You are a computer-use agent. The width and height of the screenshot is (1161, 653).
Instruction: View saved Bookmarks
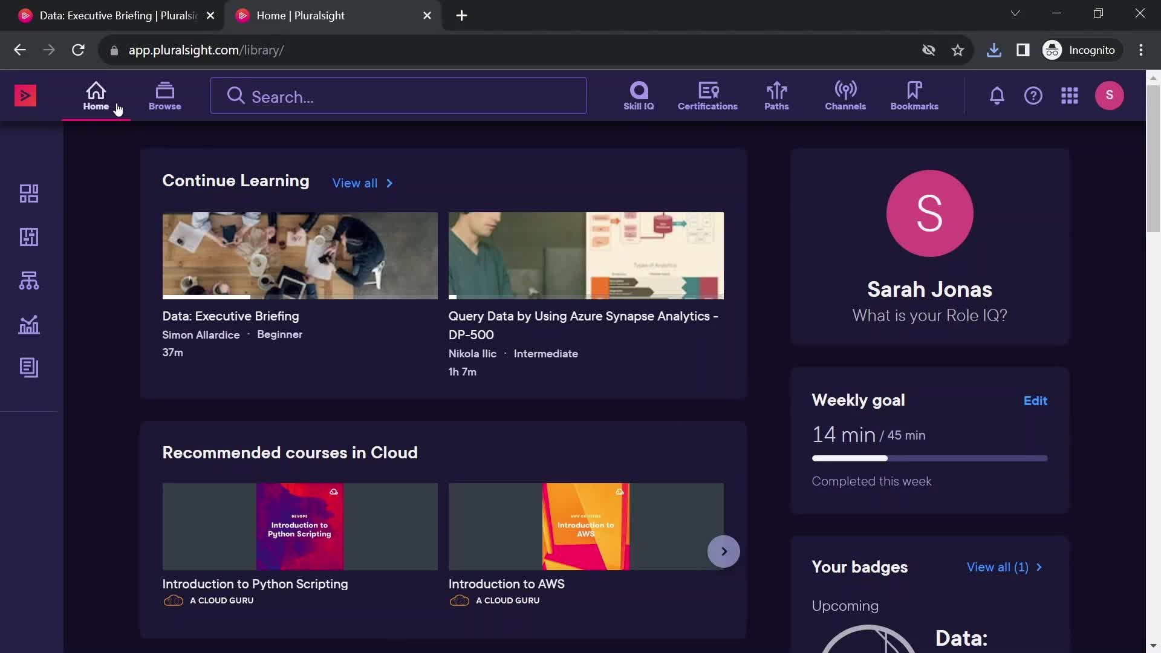click(913, 95)
